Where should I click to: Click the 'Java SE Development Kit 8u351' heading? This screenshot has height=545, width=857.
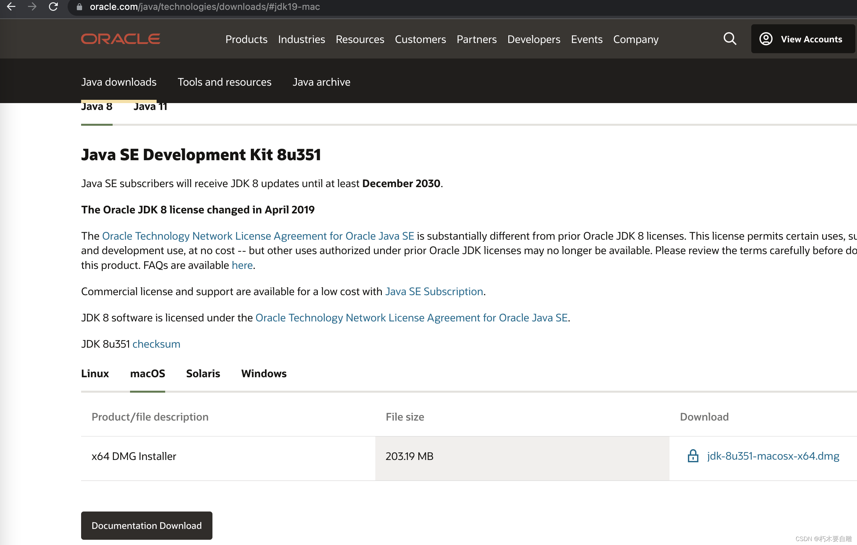pyautogui.click(x=201, y=155)
